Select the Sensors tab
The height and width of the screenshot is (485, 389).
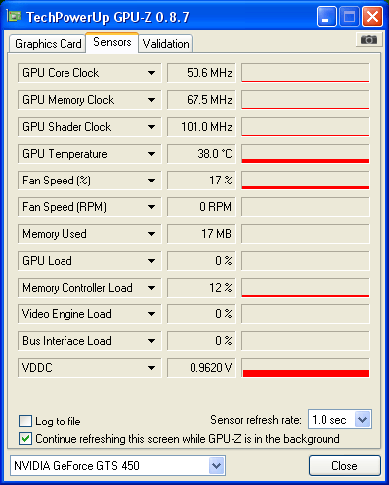point(112,42)
